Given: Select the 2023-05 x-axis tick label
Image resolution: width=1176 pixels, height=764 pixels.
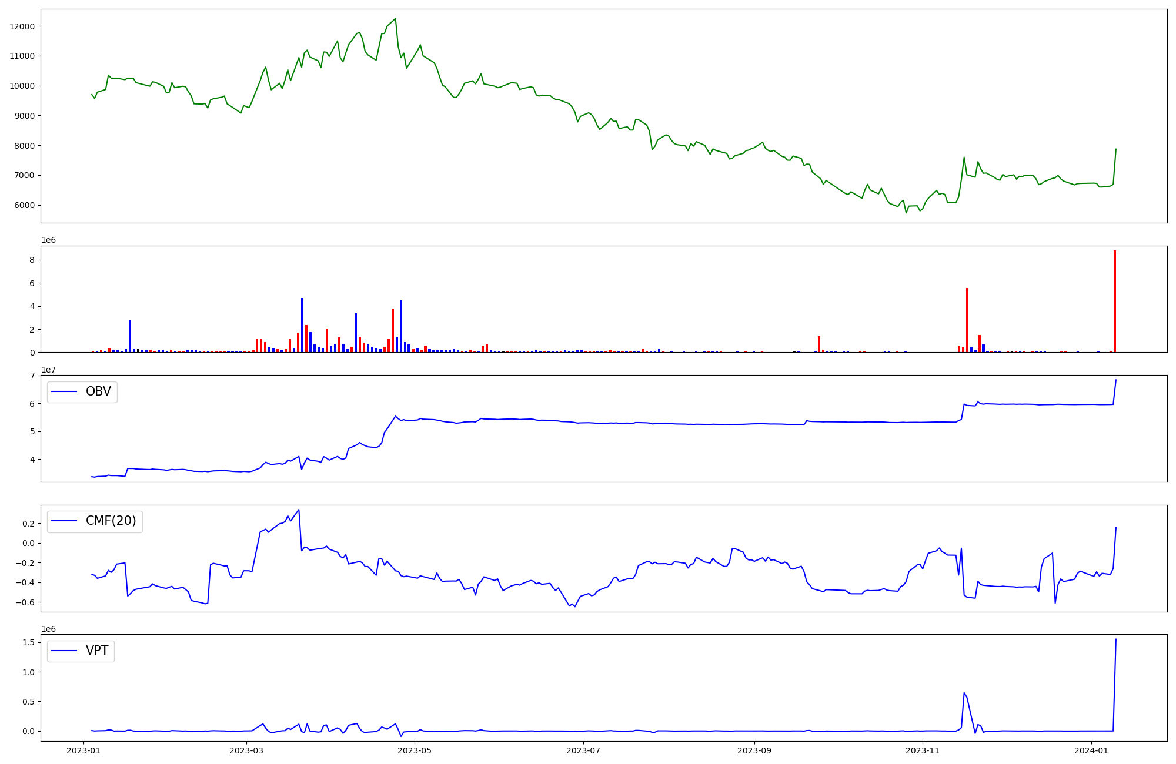Looking at the screenshot, I should tap(415, 750).
